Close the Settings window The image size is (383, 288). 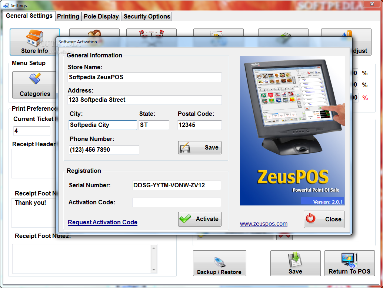pyautogui.click(x=372, y=4)
